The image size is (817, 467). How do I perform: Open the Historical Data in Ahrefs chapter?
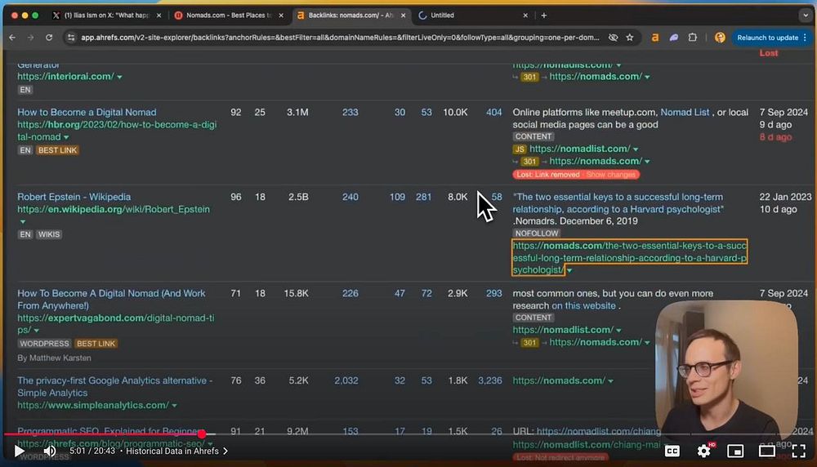point(176,451)
